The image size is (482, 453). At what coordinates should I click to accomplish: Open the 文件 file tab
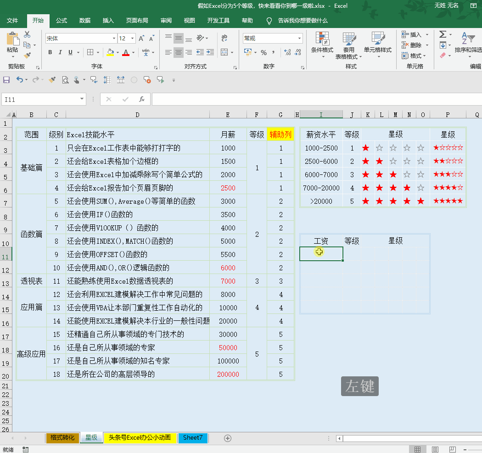[x=12, y=21]
